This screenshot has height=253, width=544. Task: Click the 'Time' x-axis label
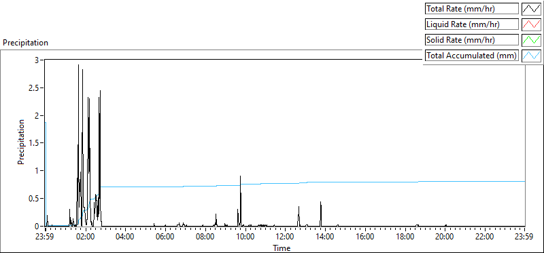tap(282, 248)
